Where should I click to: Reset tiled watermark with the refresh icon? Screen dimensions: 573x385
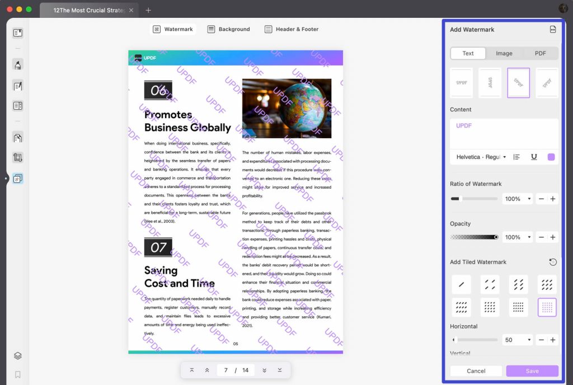(x=552, y=262)
